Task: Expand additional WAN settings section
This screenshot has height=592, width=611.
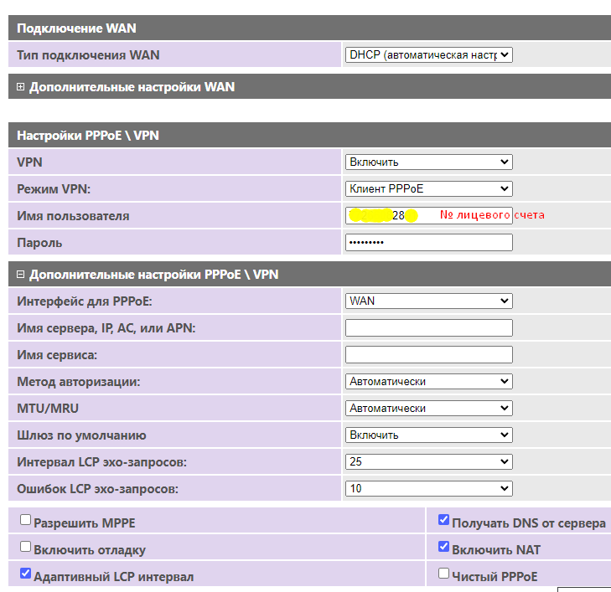Action: click(x=22, y=86)
